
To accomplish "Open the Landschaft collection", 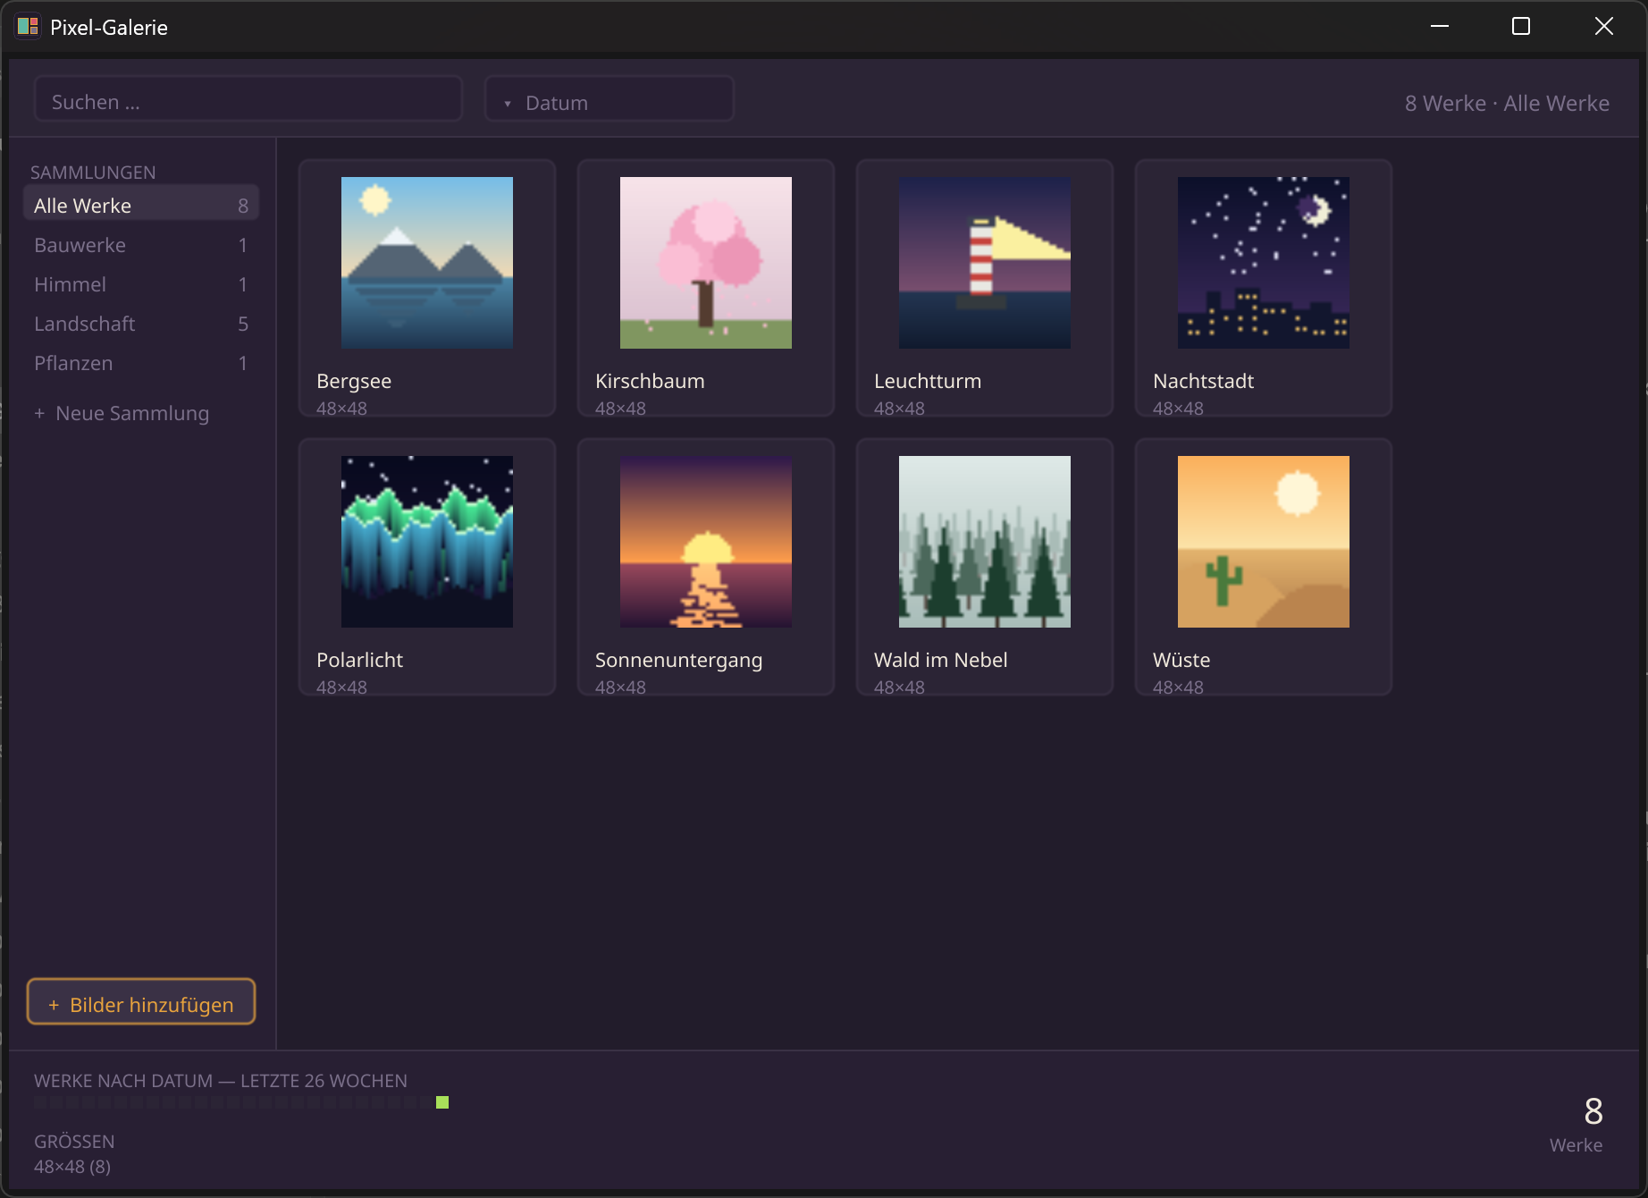I will pyautogui.click(x=141, y=323).
